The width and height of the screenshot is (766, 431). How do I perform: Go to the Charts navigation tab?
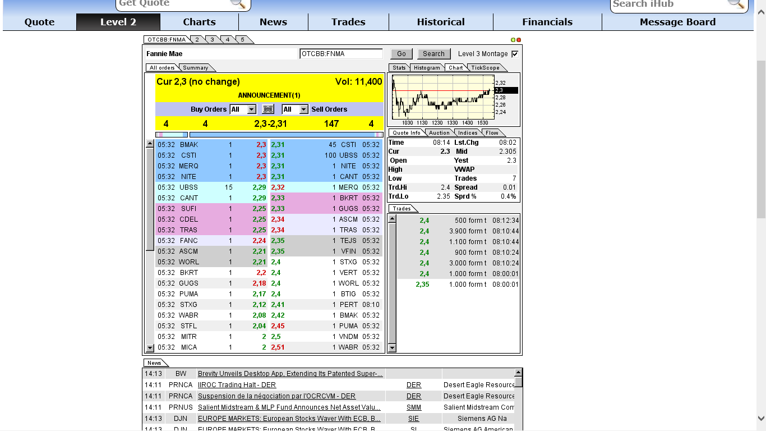[x=199, y=22]
